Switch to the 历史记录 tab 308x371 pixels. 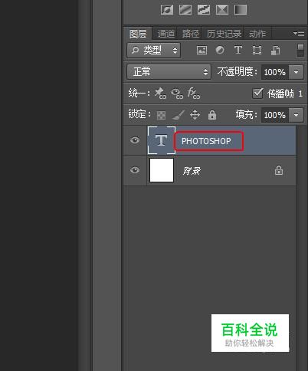pyautogui.click(x=224, y=34)
